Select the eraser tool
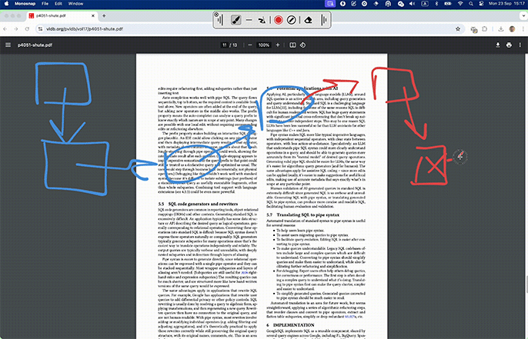Screen dimensions: 528x339 308,19
